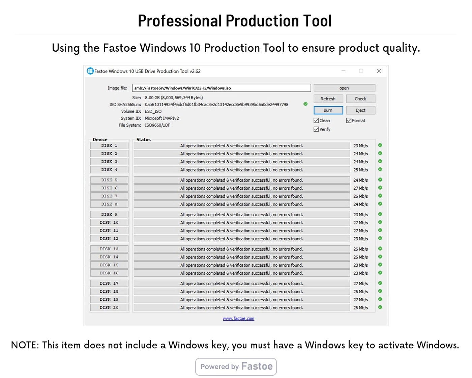The width and height of the screenshot is (472, 378).
Task: Click the open button next to Image file
Action: pyautogui.click(x=344, y=88)
